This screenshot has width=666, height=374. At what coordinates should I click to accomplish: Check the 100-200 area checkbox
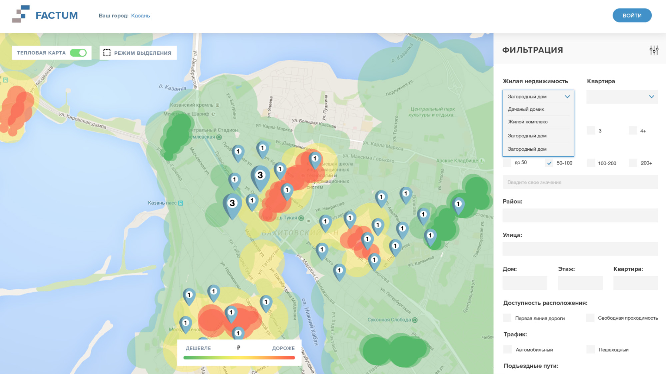(591, 163)
